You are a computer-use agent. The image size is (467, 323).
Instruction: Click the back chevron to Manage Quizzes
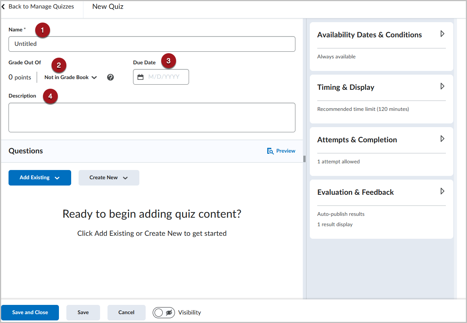point(4,7)
